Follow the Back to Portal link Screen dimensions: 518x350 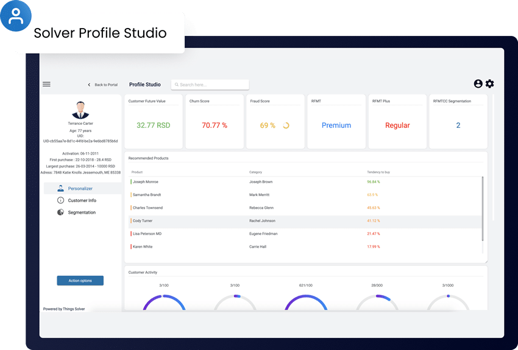106,85
